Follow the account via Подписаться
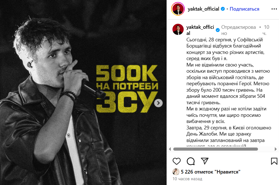 coord(244,9)
